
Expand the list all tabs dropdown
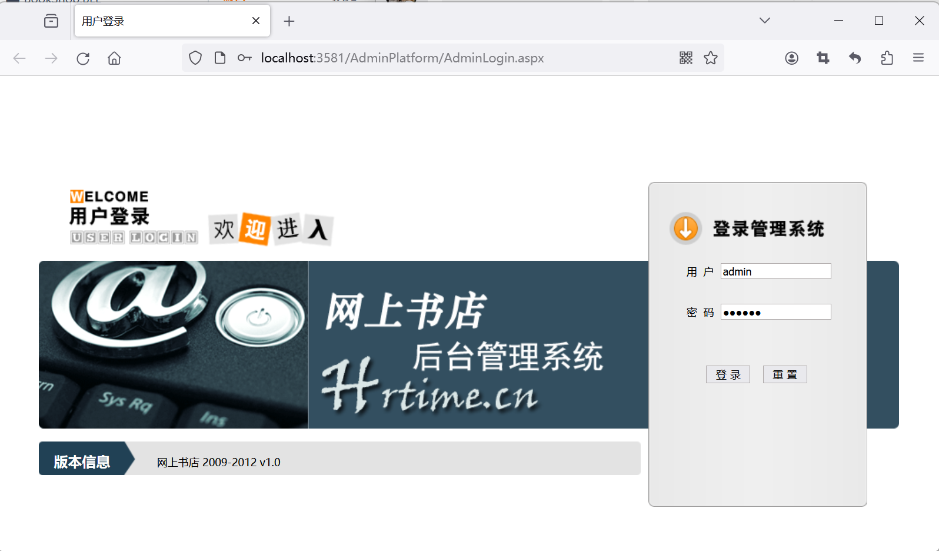tap(764, 21)
